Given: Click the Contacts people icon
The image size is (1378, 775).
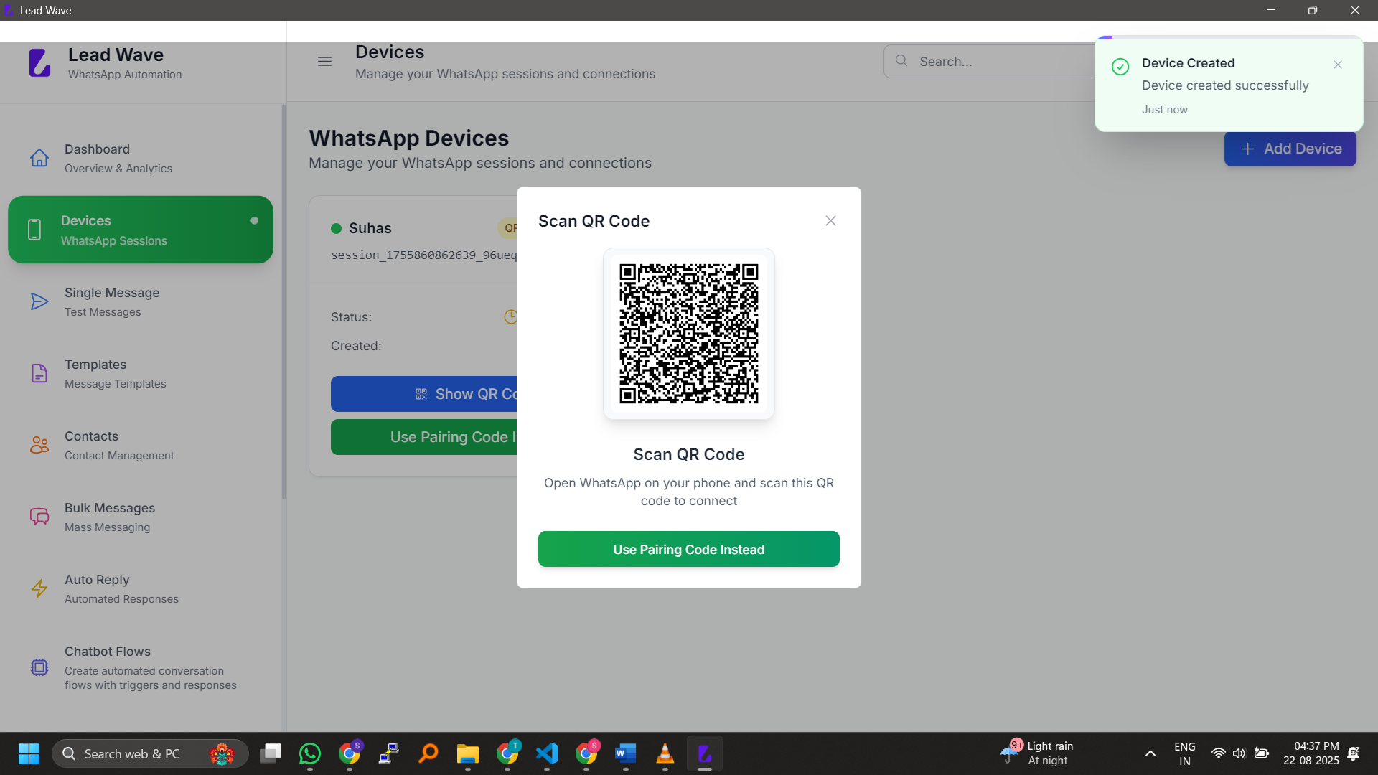Looking at the screenshot, I should click(39, 445).
